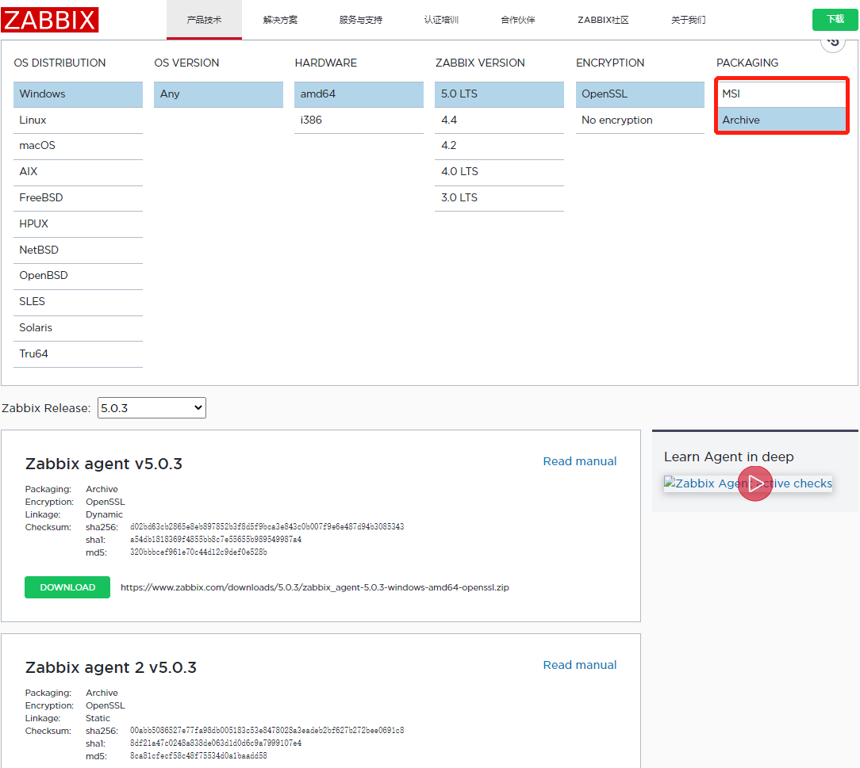Select Zabbix version 4.4

pyautogui.click(x=499, y=120)
